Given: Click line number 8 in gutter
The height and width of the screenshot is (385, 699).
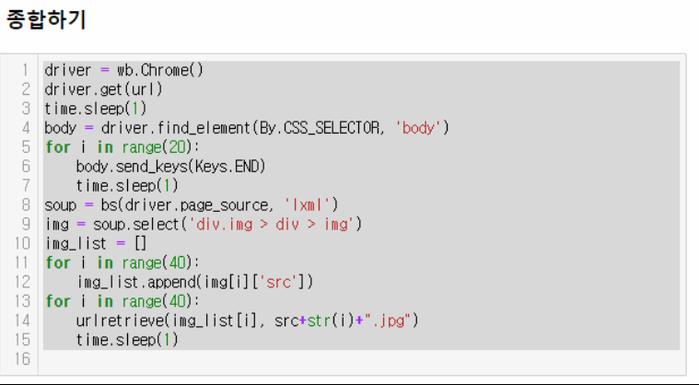Looking at the screenshot, I should click(x=26, y=205).
